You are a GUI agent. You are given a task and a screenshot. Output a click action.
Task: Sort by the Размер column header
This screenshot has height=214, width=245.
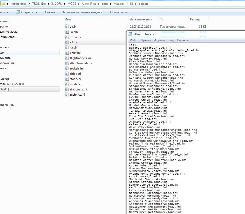click(195, 19)
